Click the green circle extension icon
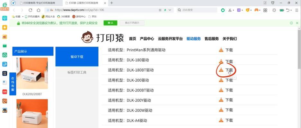Screen dimensions: 301x128 (223, 10)
